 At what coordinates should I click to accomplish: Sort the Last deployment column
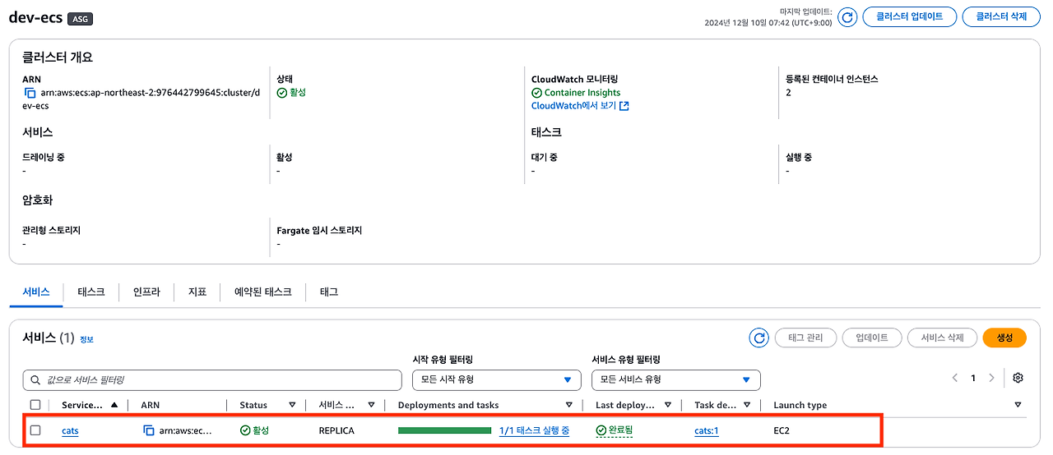(x=668, y=405)
